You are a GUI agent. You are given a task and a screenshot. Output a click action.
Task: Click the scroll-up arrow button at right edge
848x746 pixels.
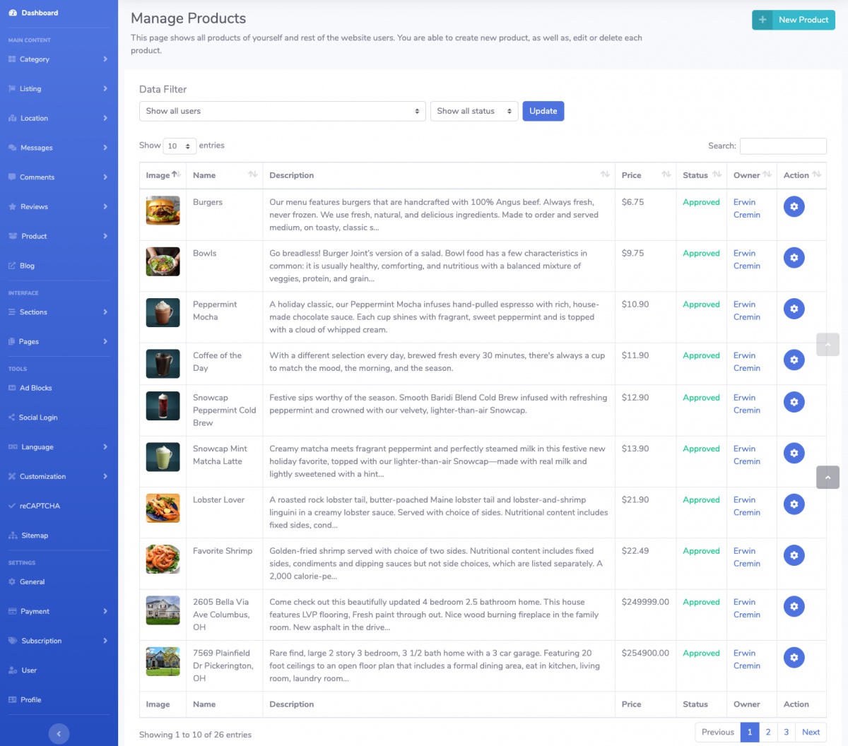pyautogui.click(x=828, y=345)
